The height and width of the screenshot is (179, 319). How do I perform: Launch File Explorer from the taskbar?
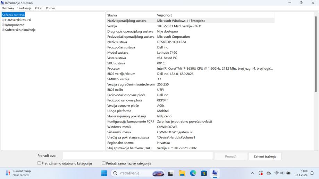point(182,173)
